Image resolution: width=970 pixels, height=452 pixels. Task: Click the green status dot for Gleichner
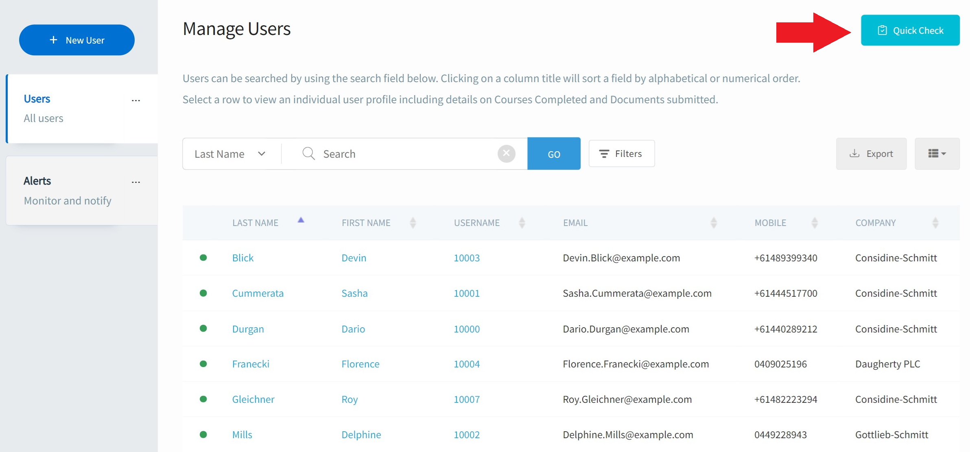coord(203,399)
